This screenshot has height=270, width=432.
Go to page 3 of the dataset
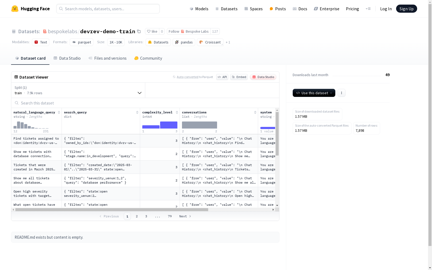(146, 216)
